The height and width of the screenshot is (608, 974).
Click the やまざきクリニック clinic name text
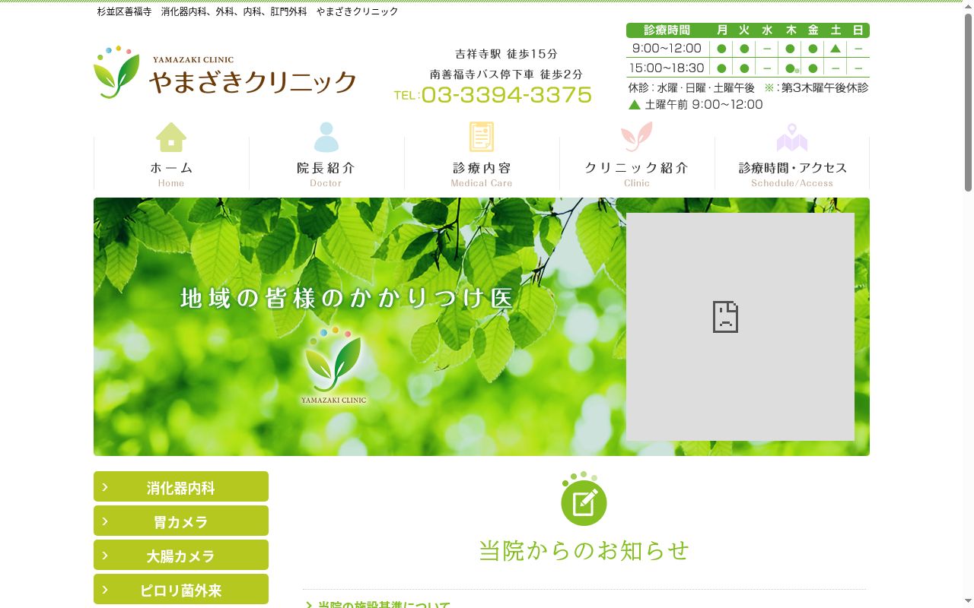click(253, 81)
